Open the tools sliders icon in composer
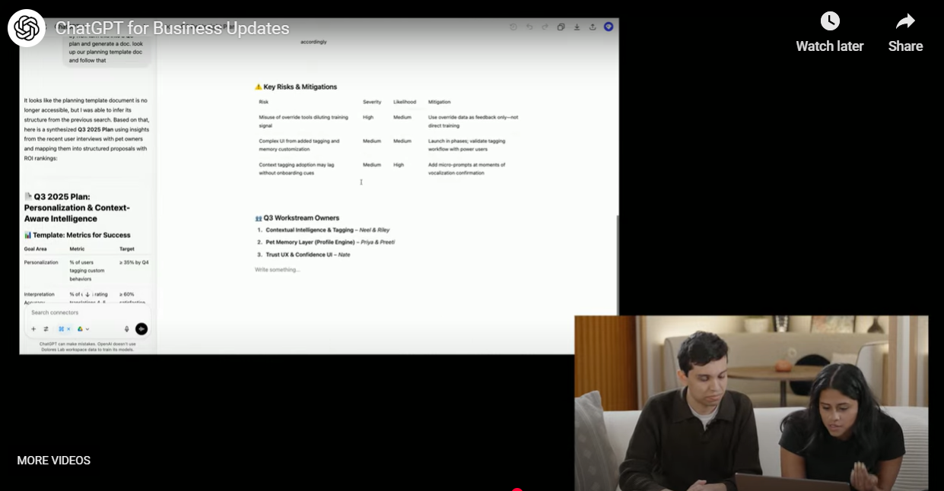This screenshot has width=944, height=491. [x=46, y=329]
